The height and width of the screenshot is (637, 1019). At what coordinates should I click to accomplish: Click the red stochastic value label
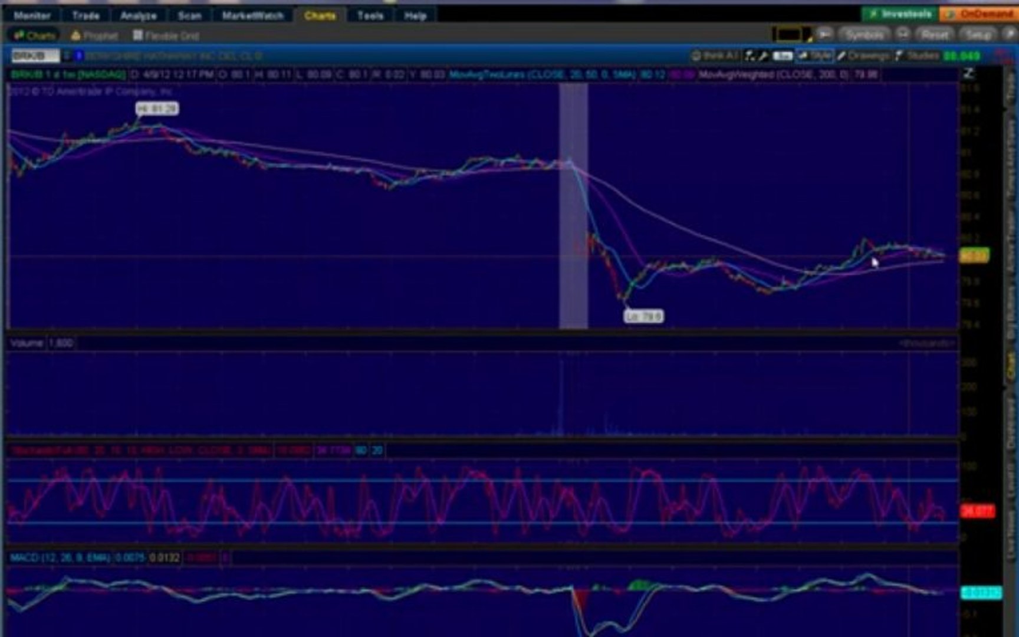coord(978,511)
